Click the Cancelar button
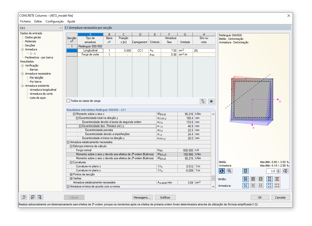The image size is (312, 226). [x=281, y=198]
